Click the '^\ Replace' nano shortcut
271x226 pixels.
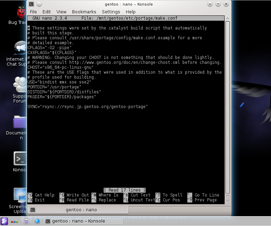[x=104, y=200]
